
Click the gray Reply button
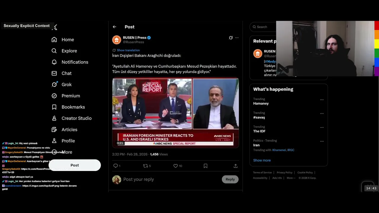[230, 179]
